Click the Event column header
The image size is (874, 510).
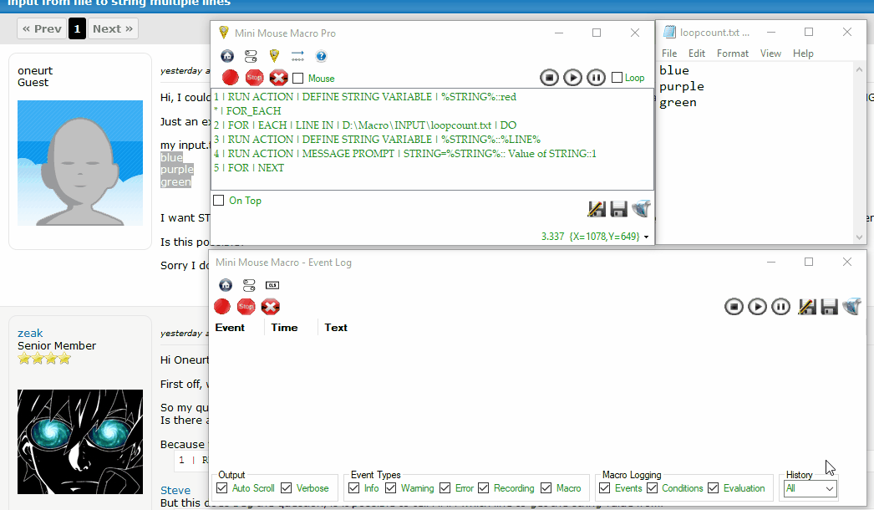click(x=230, y=328)
